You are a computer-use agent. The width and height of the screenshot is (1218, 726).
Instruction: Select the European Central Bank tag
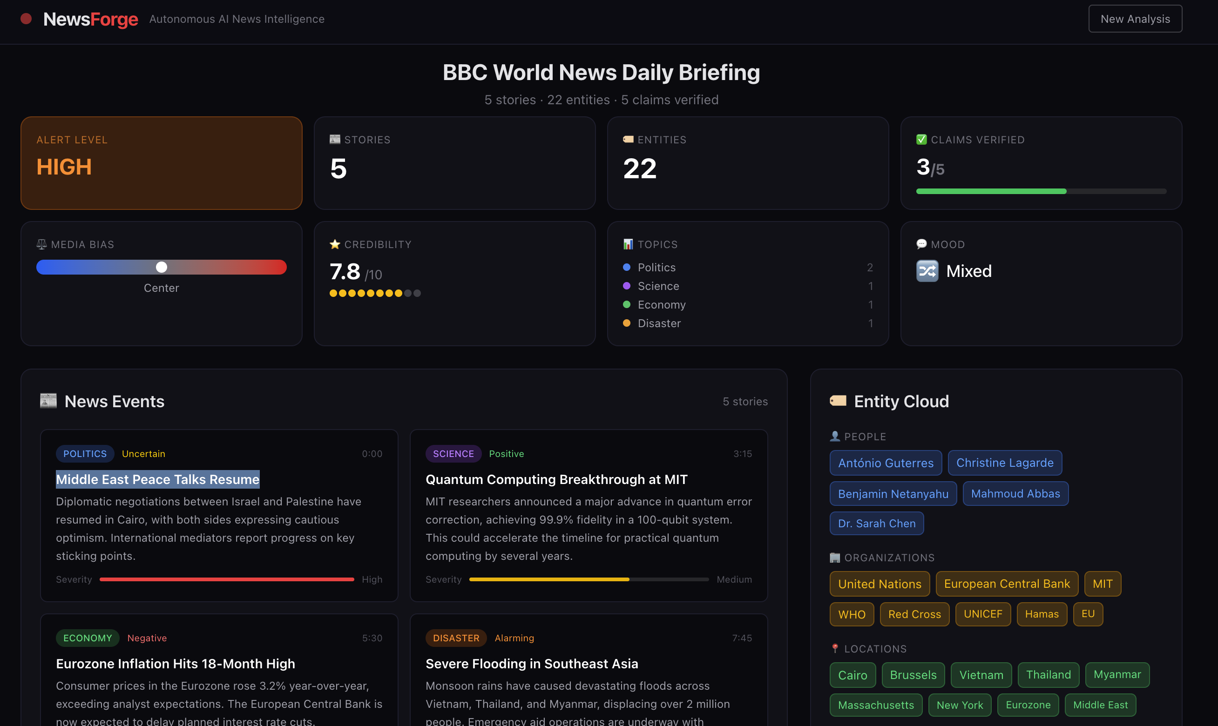click(1006, 583)
